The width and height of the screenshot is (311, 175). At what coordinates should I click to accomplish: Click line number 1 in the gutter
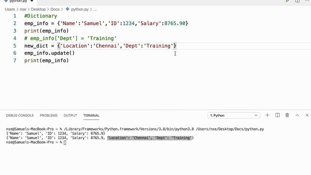15,16
